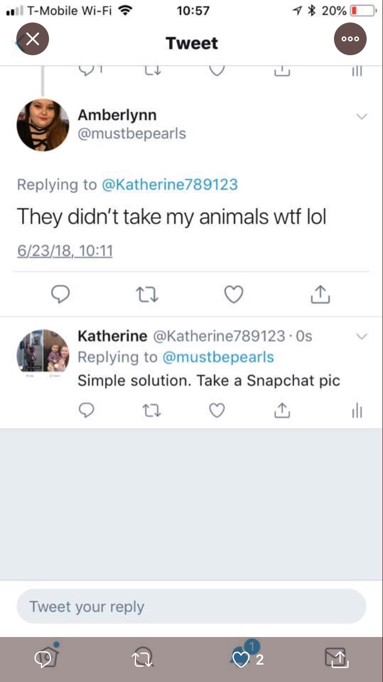Like Amberlynn's tweet with heart icon
Viewport: 383px width, 682px height.
234,294
